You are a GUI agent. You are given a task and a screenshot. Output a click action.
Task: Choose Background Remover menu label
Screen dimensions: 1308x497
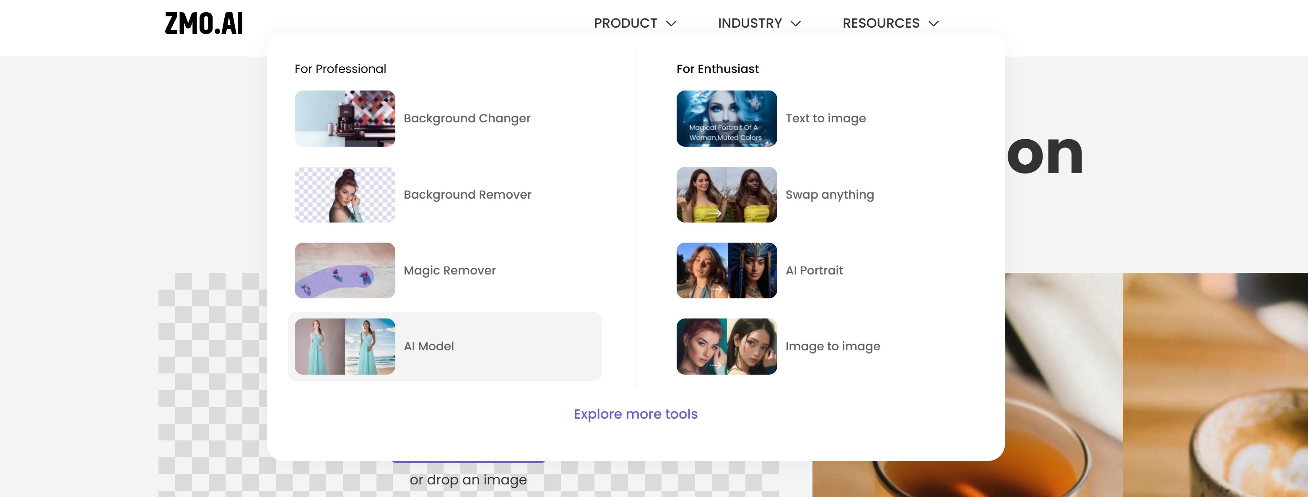tap(467, 194)
